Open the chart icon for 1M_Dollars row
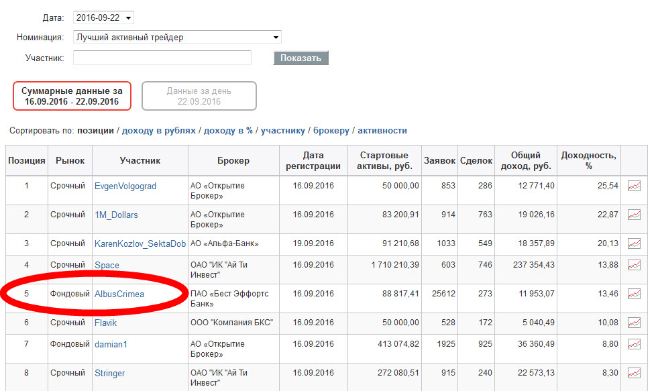656x391 pixels. (634, 215)
